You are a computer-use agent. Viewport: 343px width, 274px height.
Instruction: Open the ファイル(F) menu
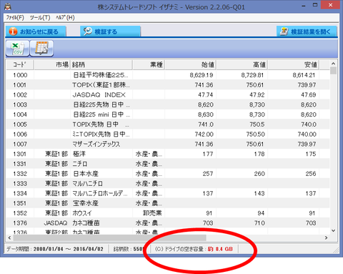[x=15, y=18]
